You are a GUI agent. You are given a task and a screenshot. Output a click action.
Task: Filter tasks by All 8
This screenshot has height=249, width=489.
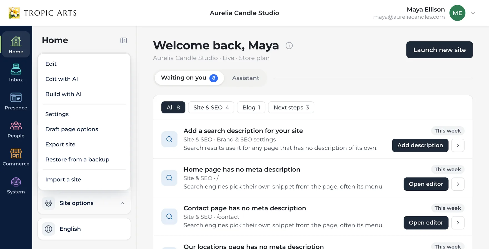click(173, 108)
